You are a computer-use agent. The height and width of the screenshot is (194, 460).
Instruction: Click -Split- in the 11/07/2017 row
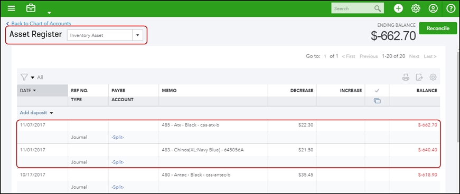(x=118, y=137)
